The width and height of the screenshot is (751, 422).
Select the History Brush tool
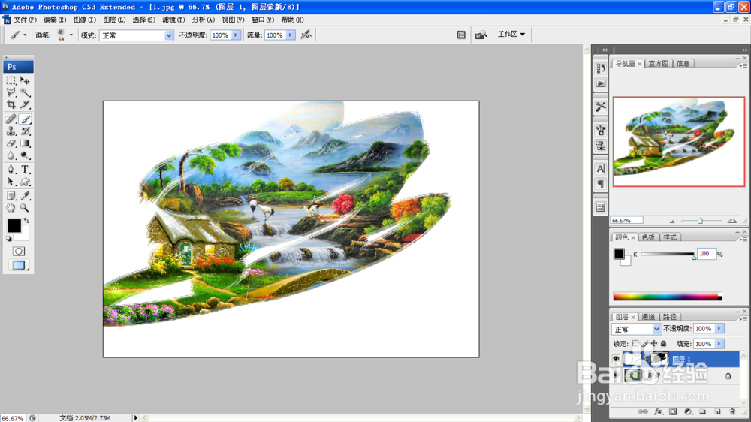(x=25, y=131)
